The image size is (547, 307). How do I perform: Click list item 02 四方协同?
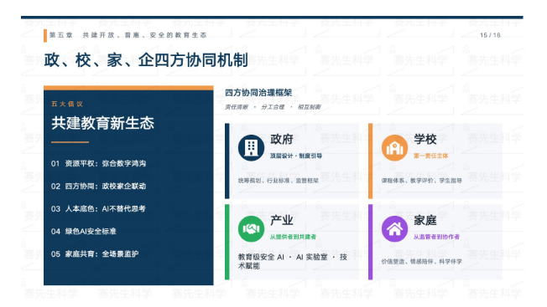tap(98, 186)
